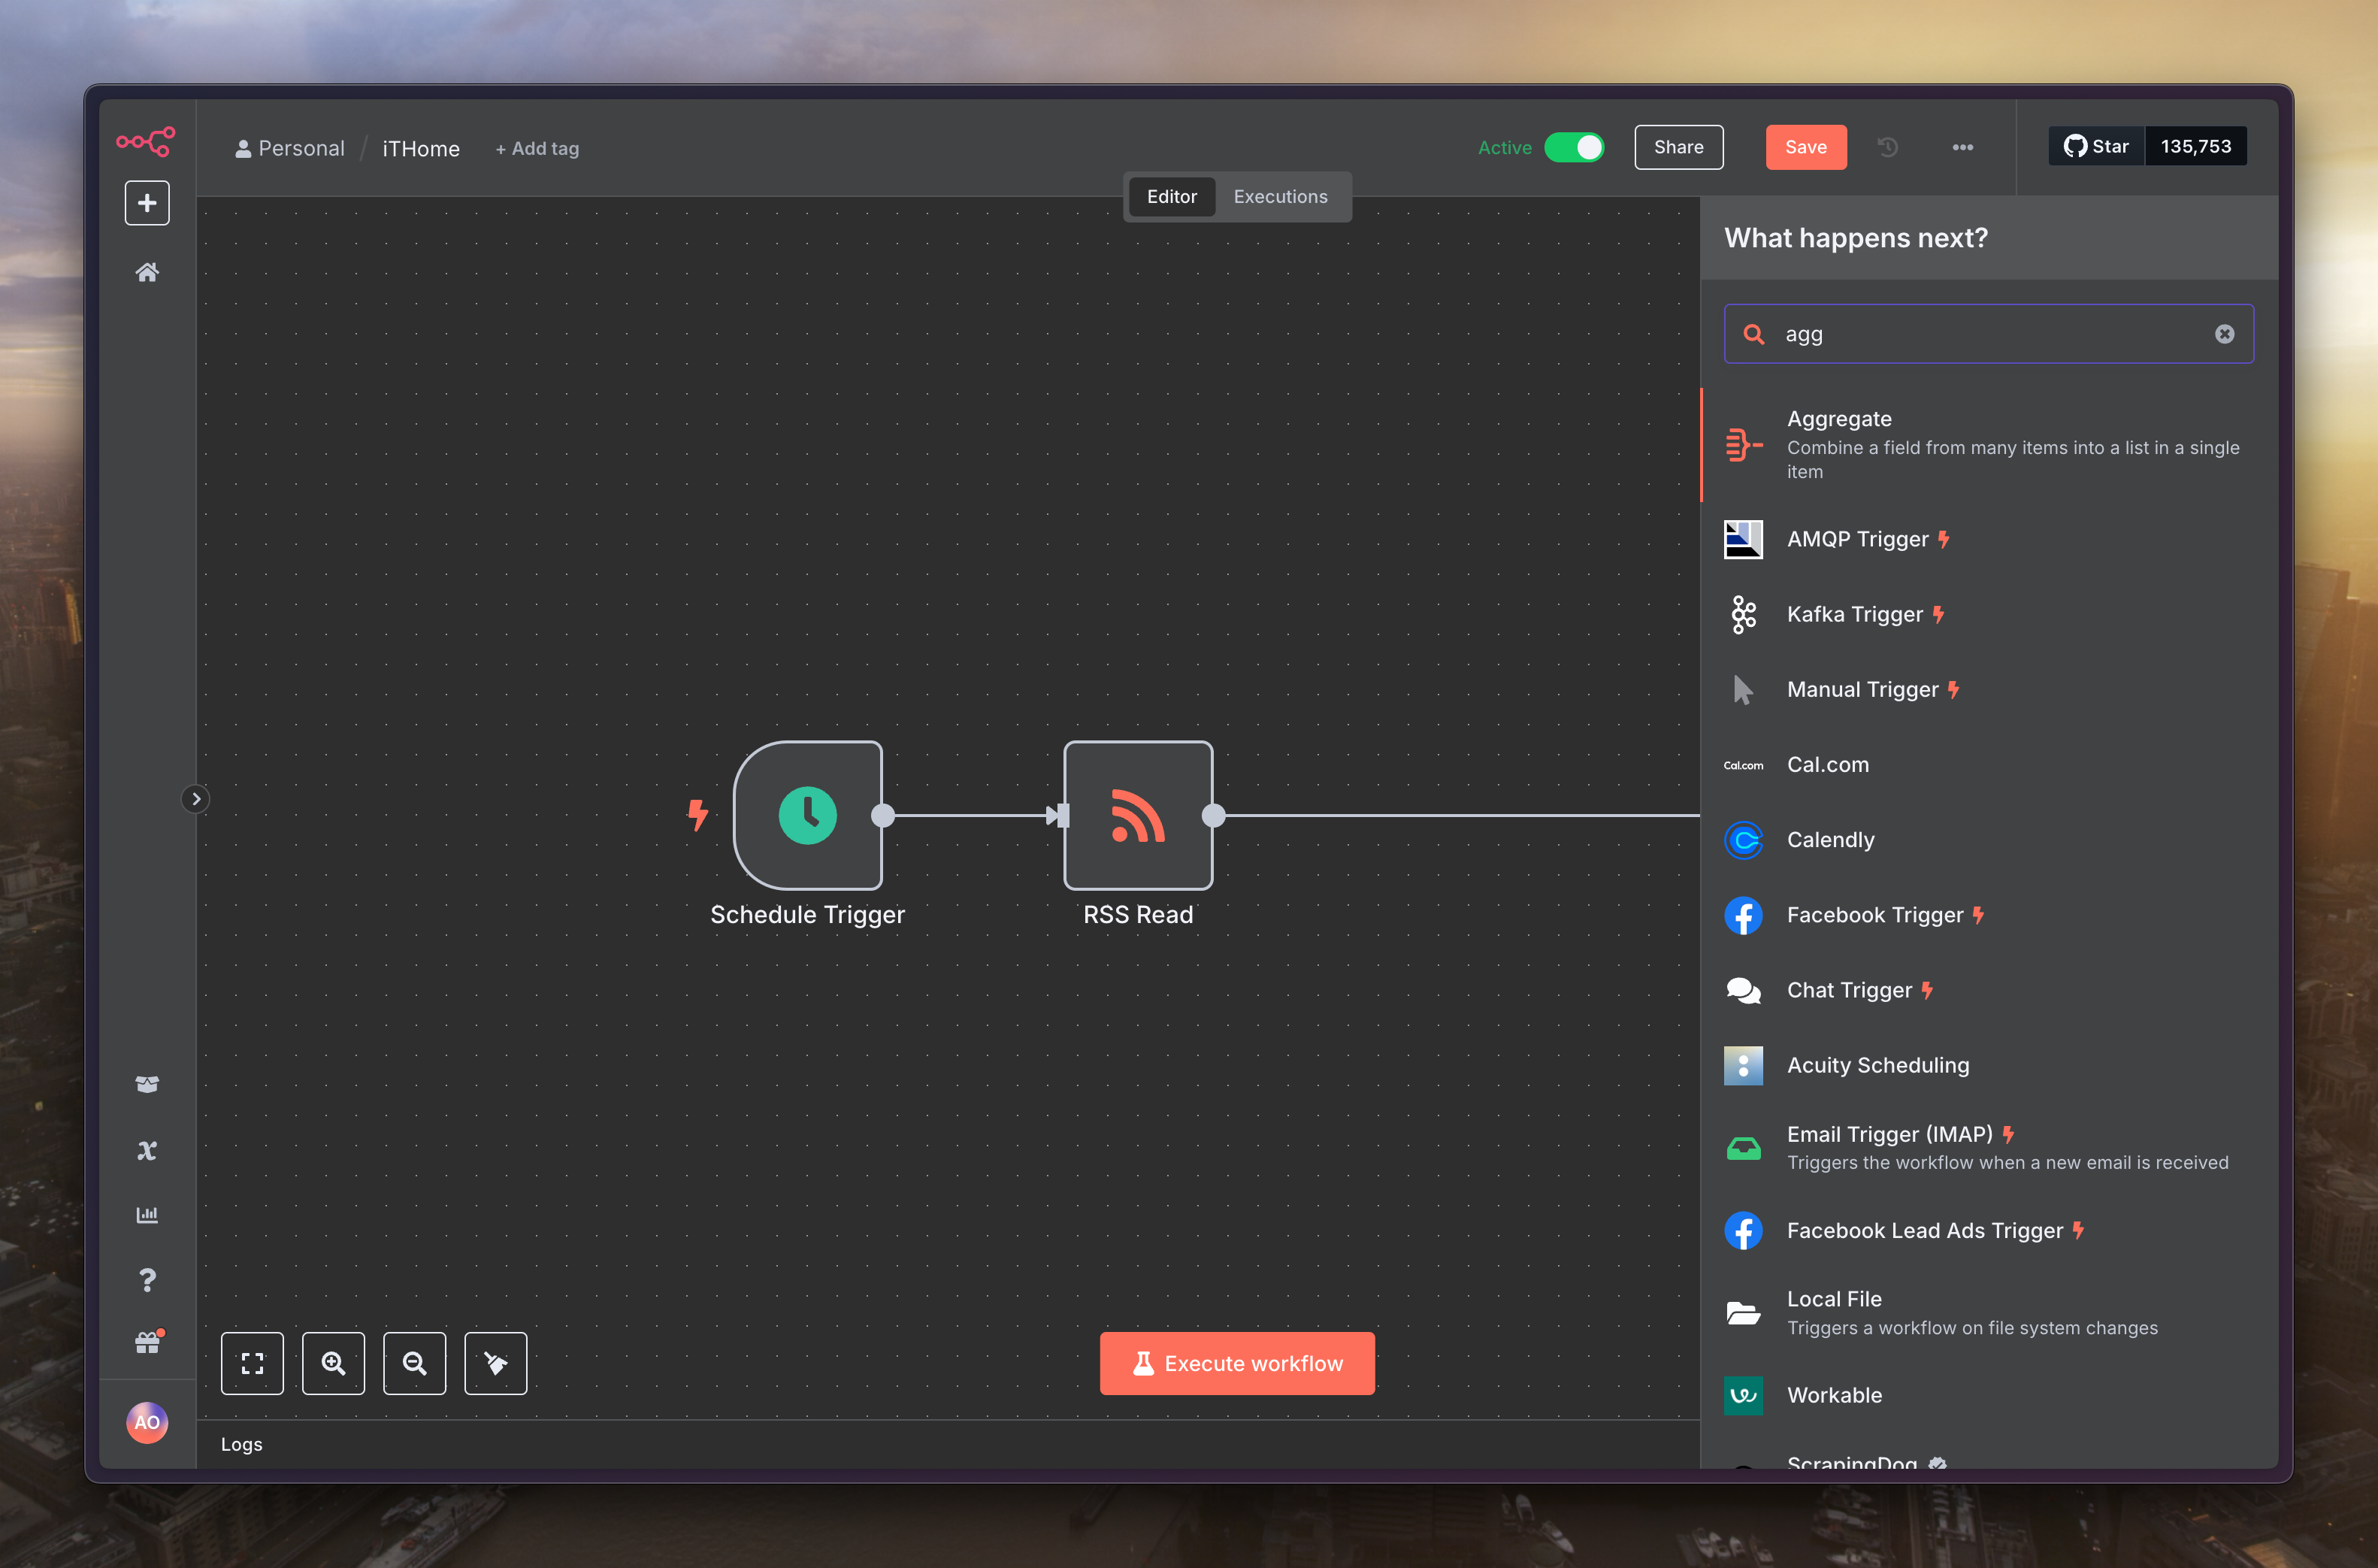Expand the collapsed sidebar chevron
The height and width of the screenshot is (1568, 2378).
[196, 799]
